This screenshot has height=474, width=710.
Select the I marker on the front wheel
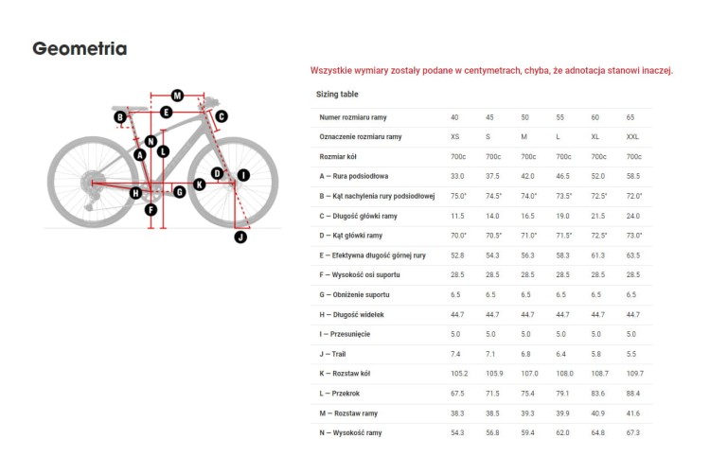point(243,175)
